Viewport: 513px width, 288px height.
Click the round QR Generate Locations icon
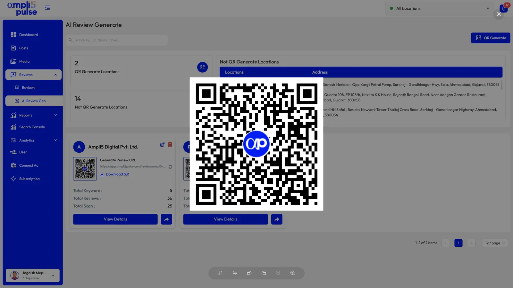[x=202, y=67]
